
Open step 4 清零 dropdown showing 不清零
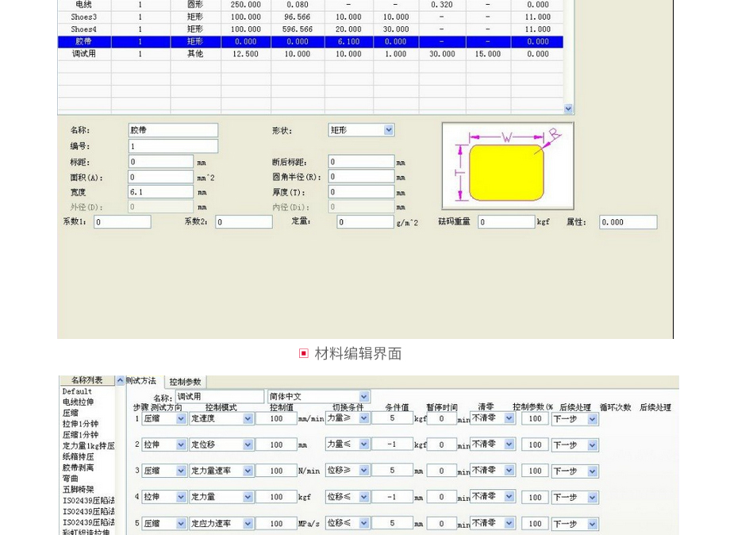(x=509, y=497)
